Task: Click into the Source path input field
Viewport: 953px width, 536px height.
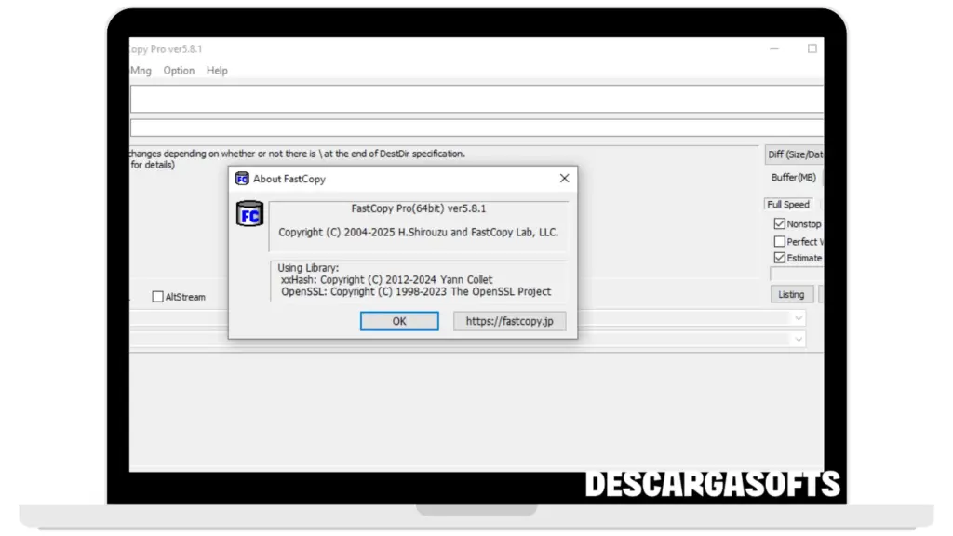Action: click(x=475, y=99)
